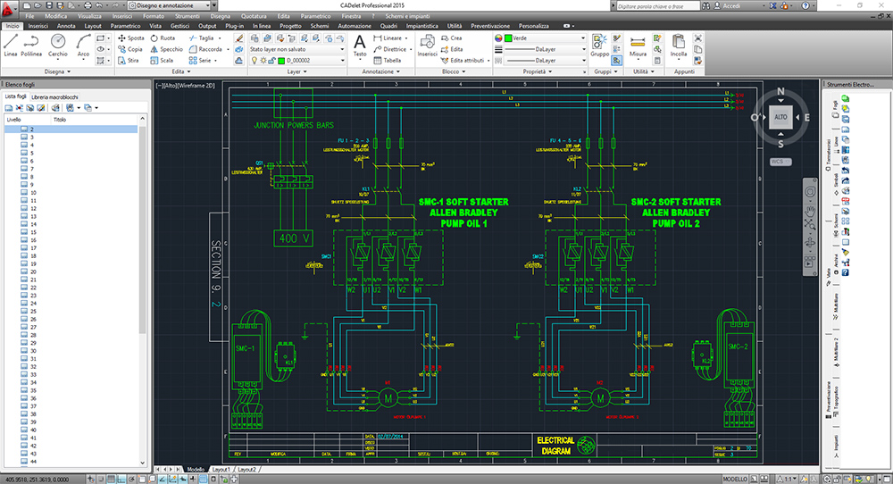Choose the Arco arc tool

(83, 46)
